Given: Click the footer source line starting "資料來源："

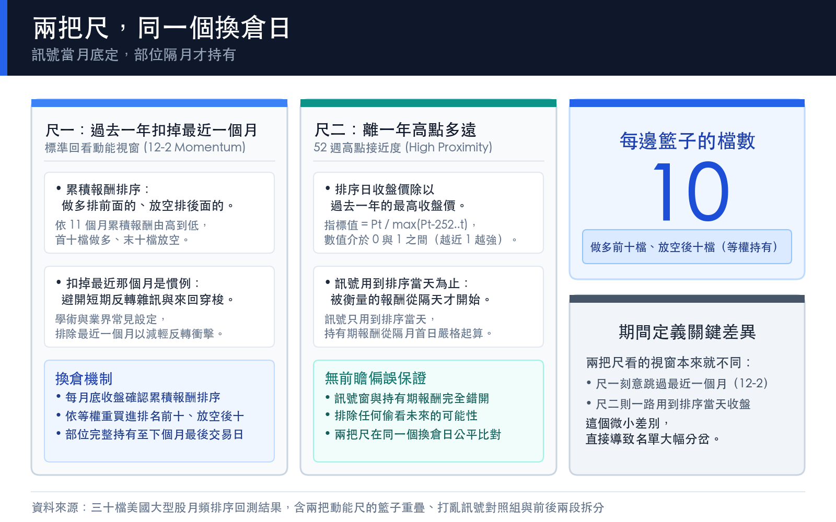Looking at the screenshot, I should (x=318, y=507).
